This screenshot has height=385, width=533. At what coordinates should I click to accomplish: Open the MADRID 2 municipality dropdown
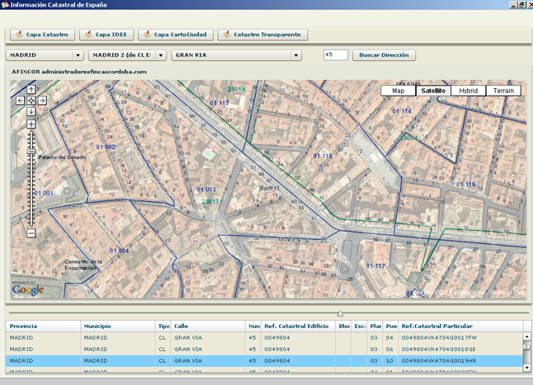point(127,55)
